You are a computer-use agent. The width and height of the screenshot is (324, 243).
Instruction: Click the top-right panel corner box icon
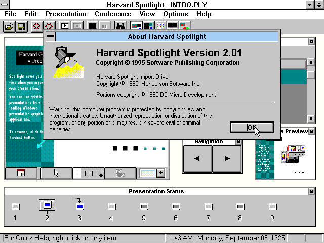[312, 42]
